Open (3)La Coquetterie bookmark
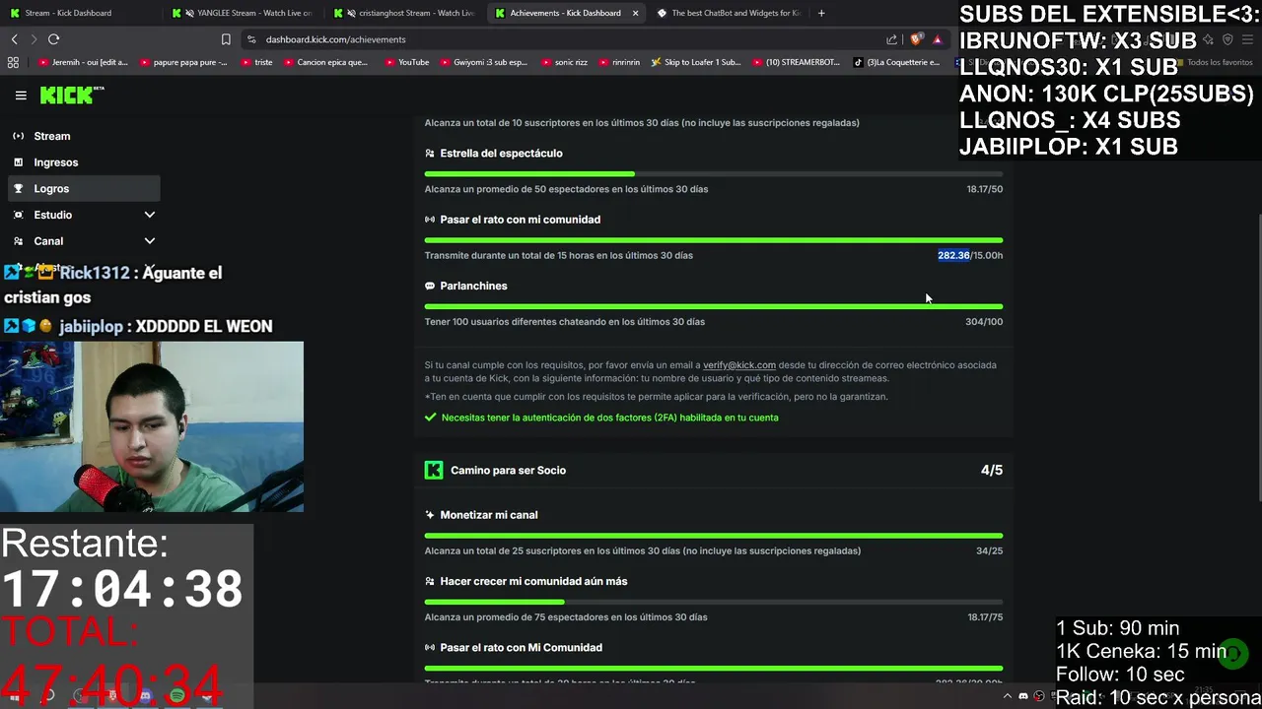Viewport: 1262px width, 709px height. 897,62
